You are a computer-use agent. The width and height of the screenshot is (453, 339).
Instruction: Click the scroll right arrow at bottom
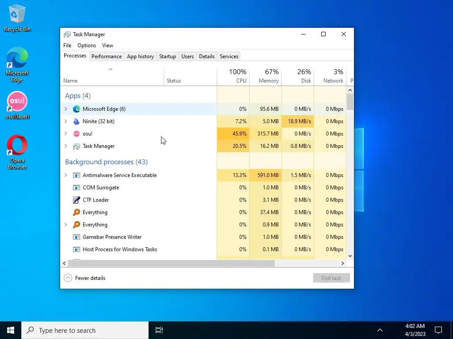343,263
